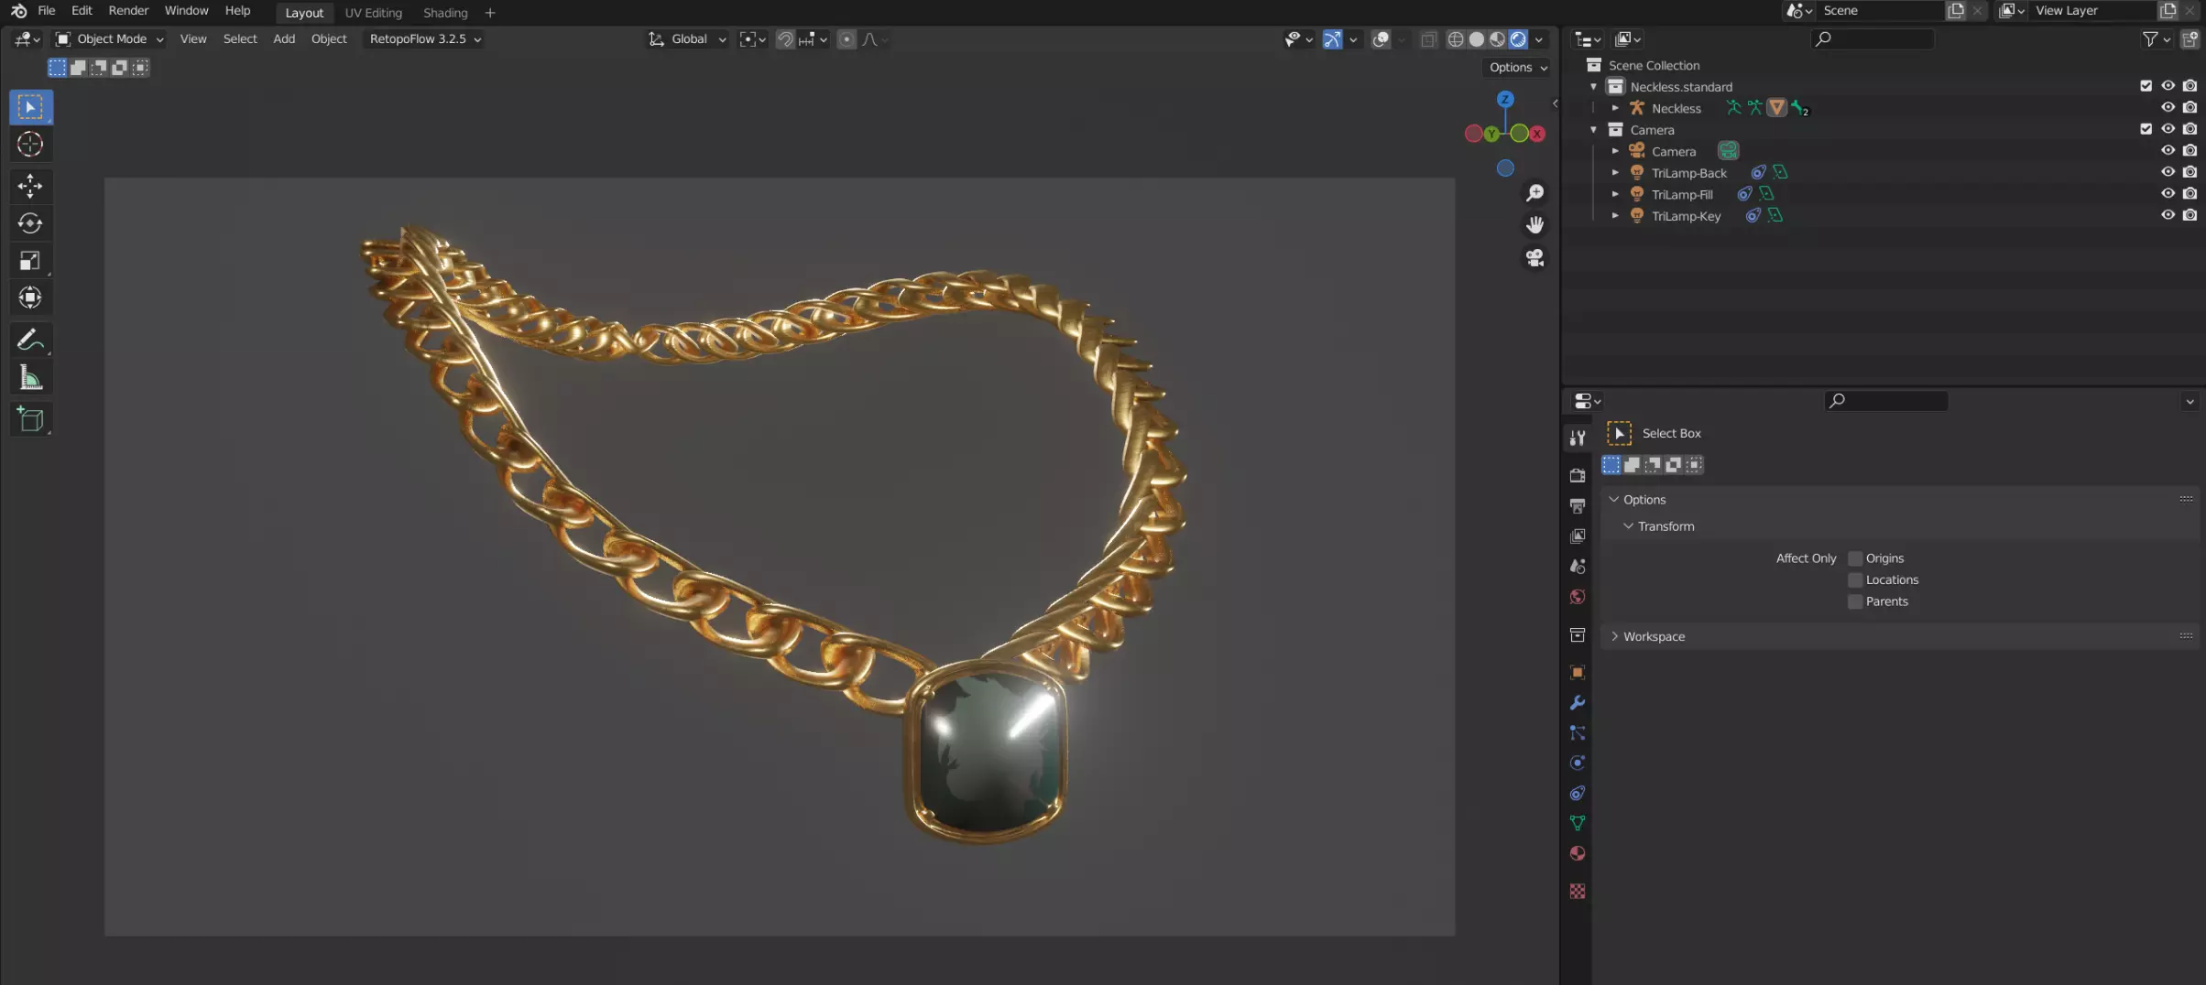Select the Cursor tool
This screenshot has width=2206, height=985.
(x=30, y=145)
